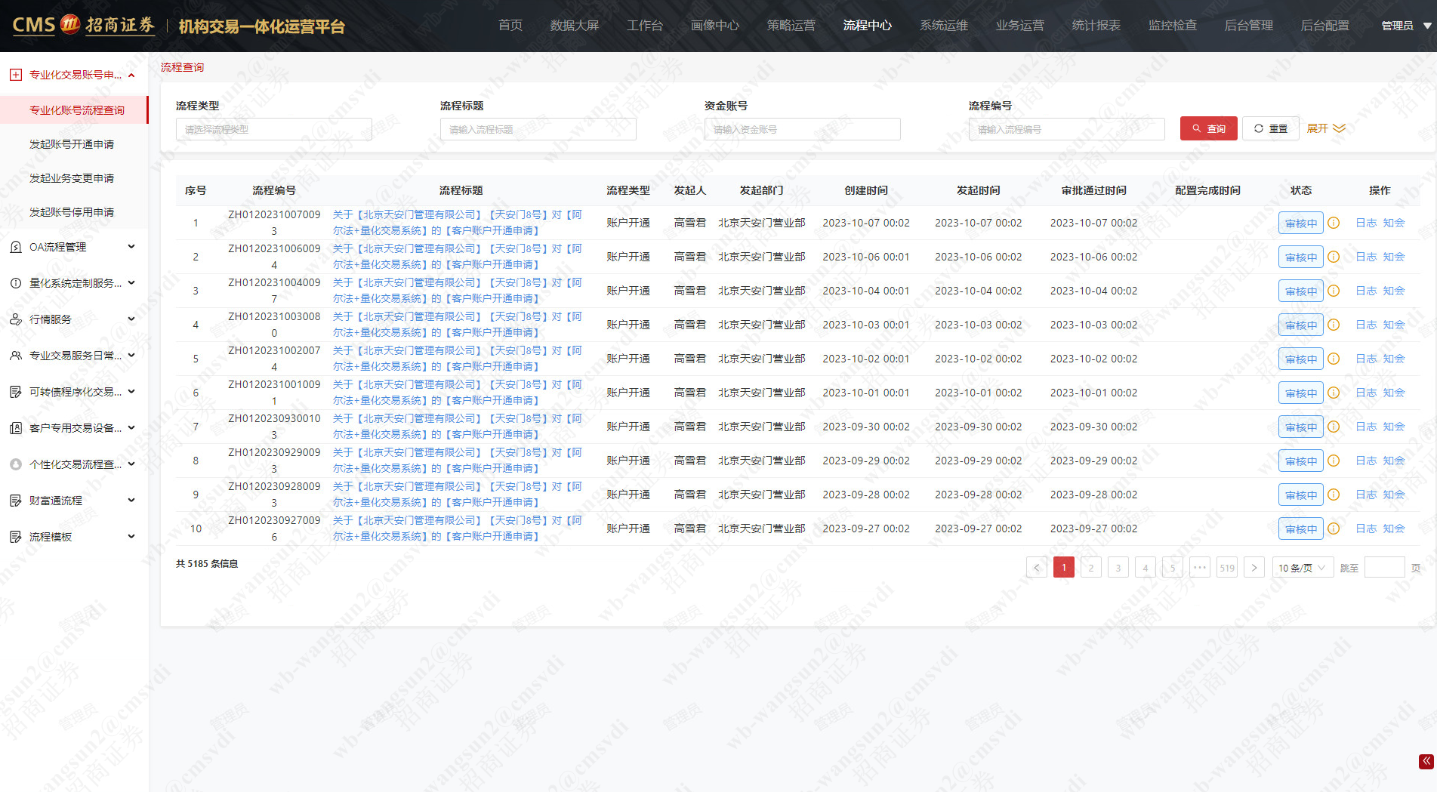The height and width of the screenshot is (792, 1437).
Task: Open the 策略运营 top menu
Action: coord(791,26)
